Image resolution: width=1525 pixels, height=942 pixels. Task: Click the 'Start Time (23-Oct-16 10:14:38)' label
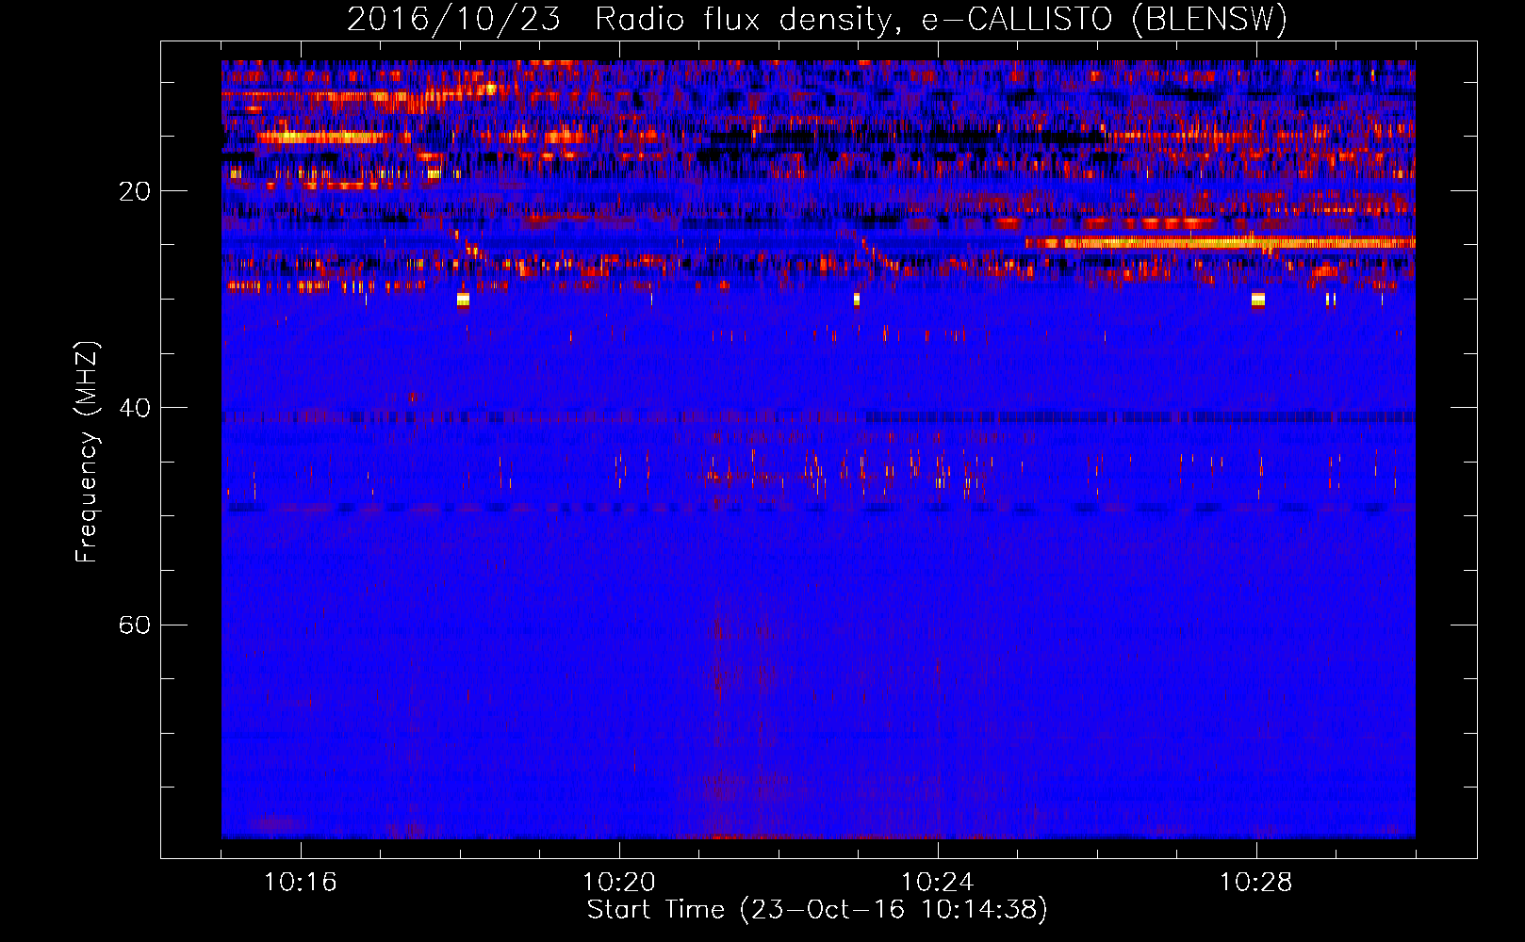(817, 910)
